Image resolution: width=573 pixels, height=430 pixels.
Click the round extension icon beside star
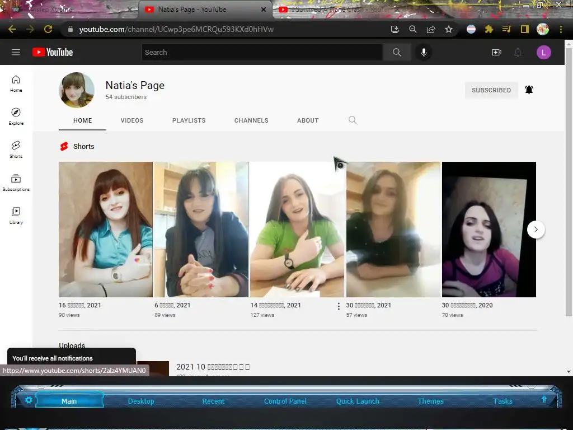471,29
